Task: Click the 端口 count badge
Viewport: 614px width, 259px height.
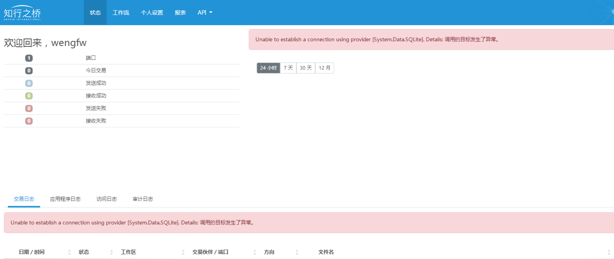Action: pos(29,58)
